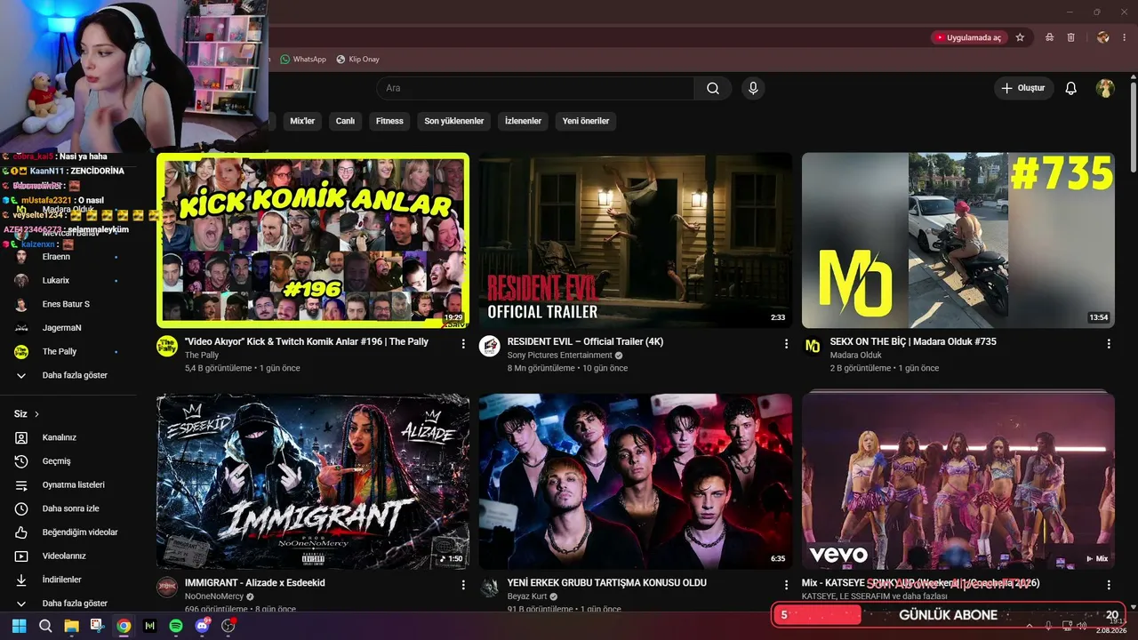Open YouTube notifications bell
The height and width of the screenshot is (640, 1138).
click(1071, 88)
